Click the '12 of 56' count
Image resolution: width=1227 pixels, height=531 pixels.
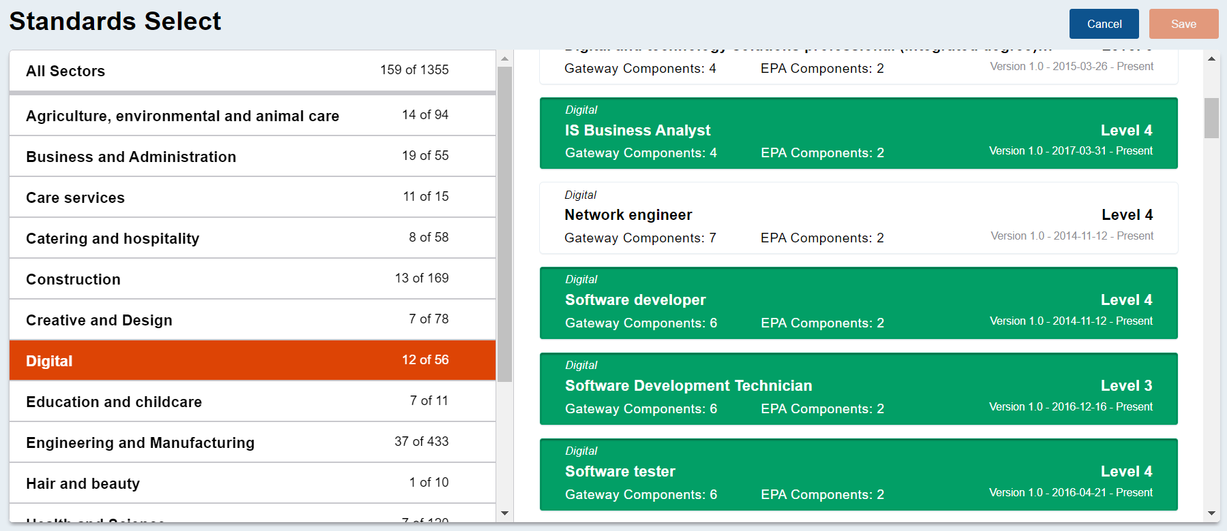click(425, 359)
